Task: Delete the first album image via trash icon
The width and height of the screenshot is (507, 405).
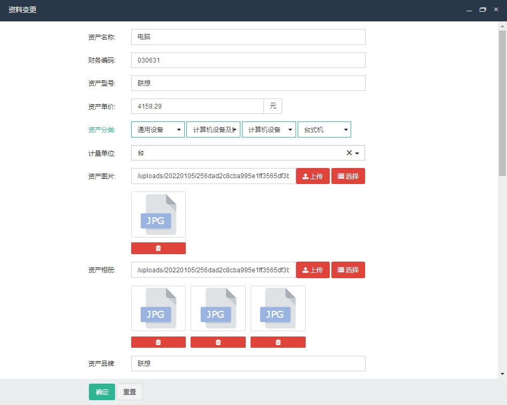Action: coord(158,342)
